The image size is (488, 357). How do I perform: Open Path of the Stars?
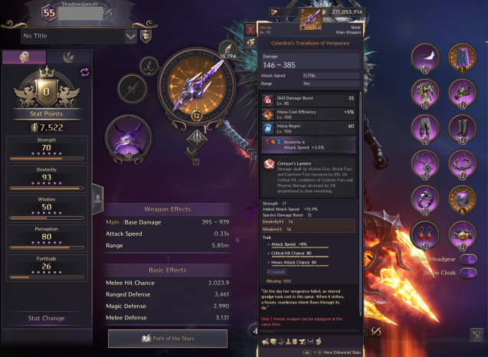[x=168, y=339]
